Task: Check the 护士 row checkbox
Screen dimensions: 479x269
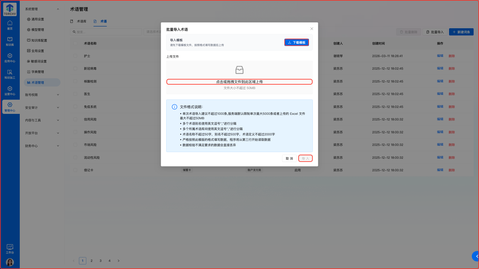Action: click(x=75, y=56)
